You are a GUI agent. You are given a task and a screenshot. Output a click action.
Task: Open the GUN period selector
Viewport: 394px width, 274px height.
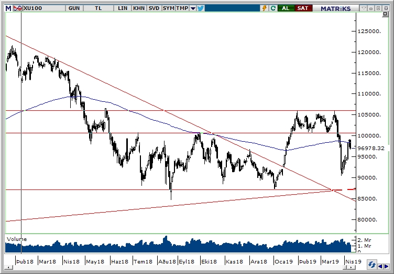tap(74, 8)
